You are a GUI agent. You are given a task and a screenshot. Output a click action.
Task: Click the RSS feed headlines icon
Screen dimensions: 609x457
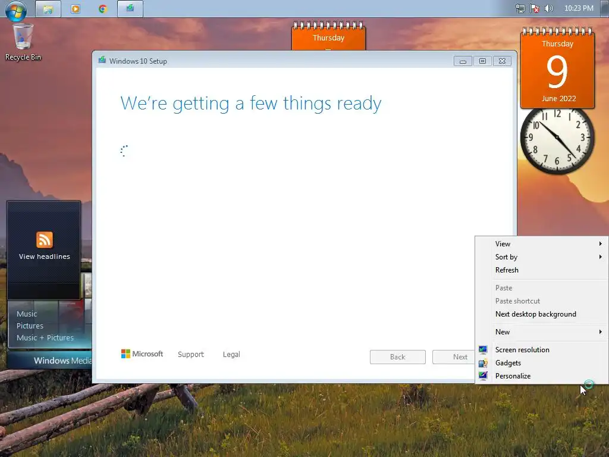(x=44, y=239)
